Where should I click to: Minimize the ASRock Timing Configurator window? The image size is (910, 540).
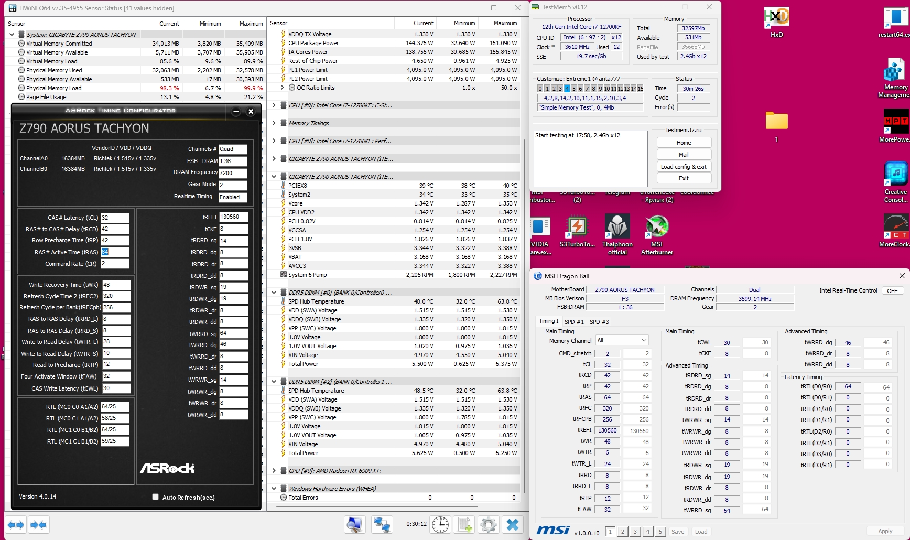(236, 111)
